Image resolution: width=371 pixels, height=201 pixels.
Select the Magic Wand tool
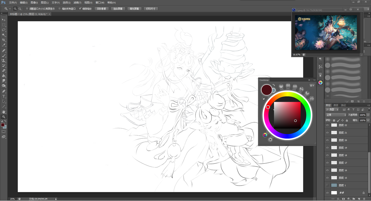tap(4, 35)
